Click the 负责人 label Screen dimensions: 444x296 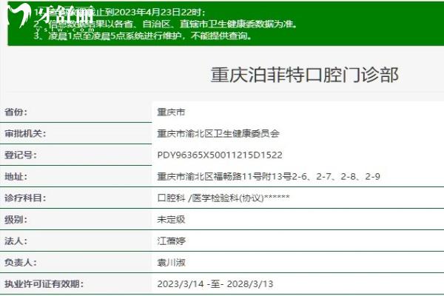21,262
